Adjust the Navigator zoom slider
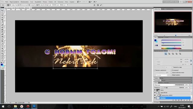Screen dimensions: 193x109 tap(176, 35)
